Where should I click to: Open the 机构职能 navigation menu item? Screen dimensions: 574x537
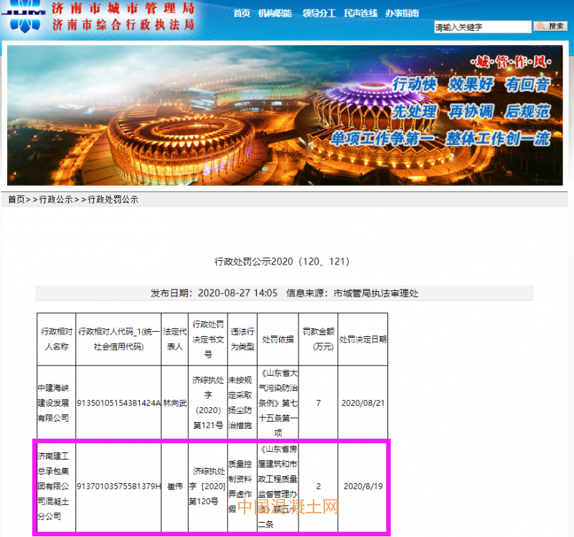pos(276,14)
